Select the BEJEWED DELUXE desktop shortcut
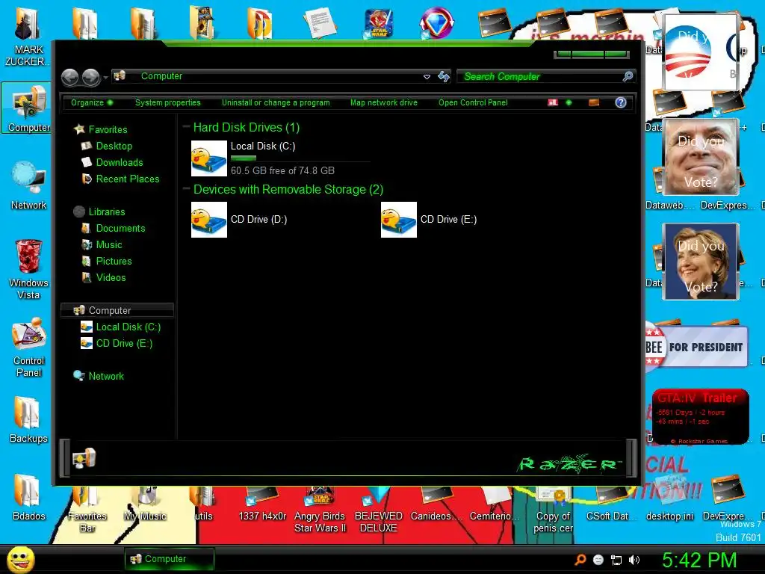765x574 pixels. [x=379, y=510]
